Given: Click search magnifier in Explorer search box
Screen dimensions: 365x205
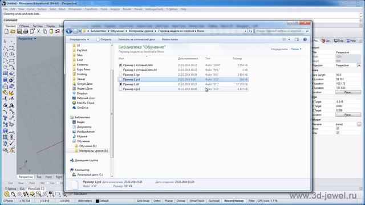Looking at the screenshot, I should (x=307, y=31).
